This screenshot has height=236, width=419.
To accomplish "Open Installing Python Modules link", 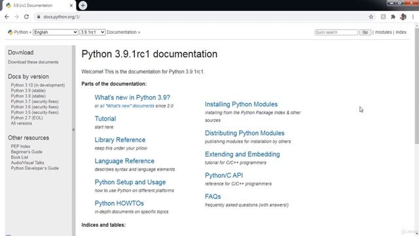I will click(242, 104).
